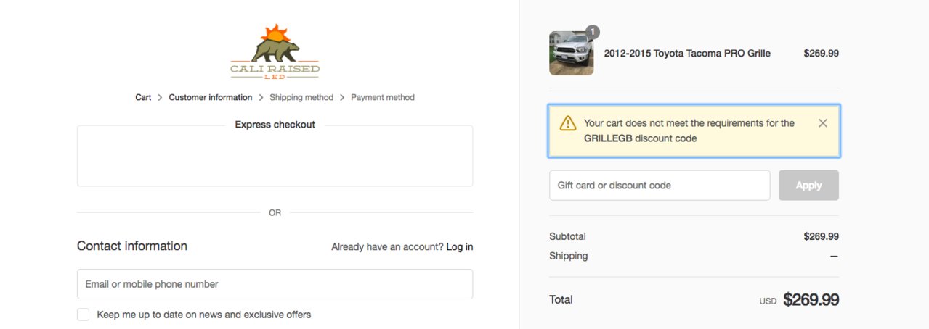Focus the Gift card or discount code field
The width and height of the screenshot is (929, 329).
pyautogui.click(x=660, y=186)
